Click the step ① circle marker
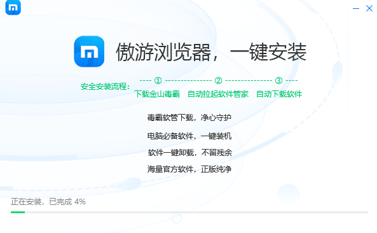 click(158, 80)
